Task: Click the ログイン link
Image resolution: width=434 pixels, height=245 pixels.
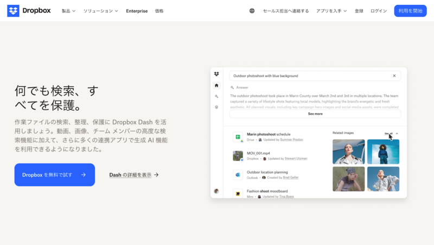Action: click(x=379, y=11)
